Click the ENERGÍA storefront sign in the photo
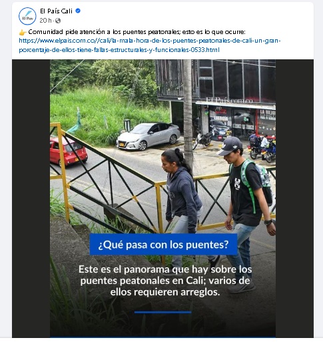The height and width of the screenshot is (346, 323). click(220, 118)
